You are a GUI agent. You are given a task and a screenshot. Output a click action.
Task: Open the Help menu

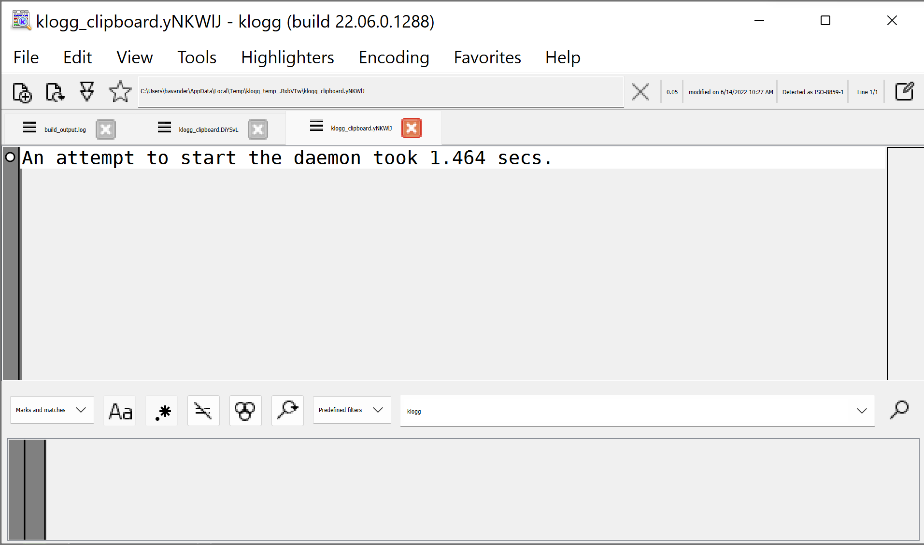[563, 57]
